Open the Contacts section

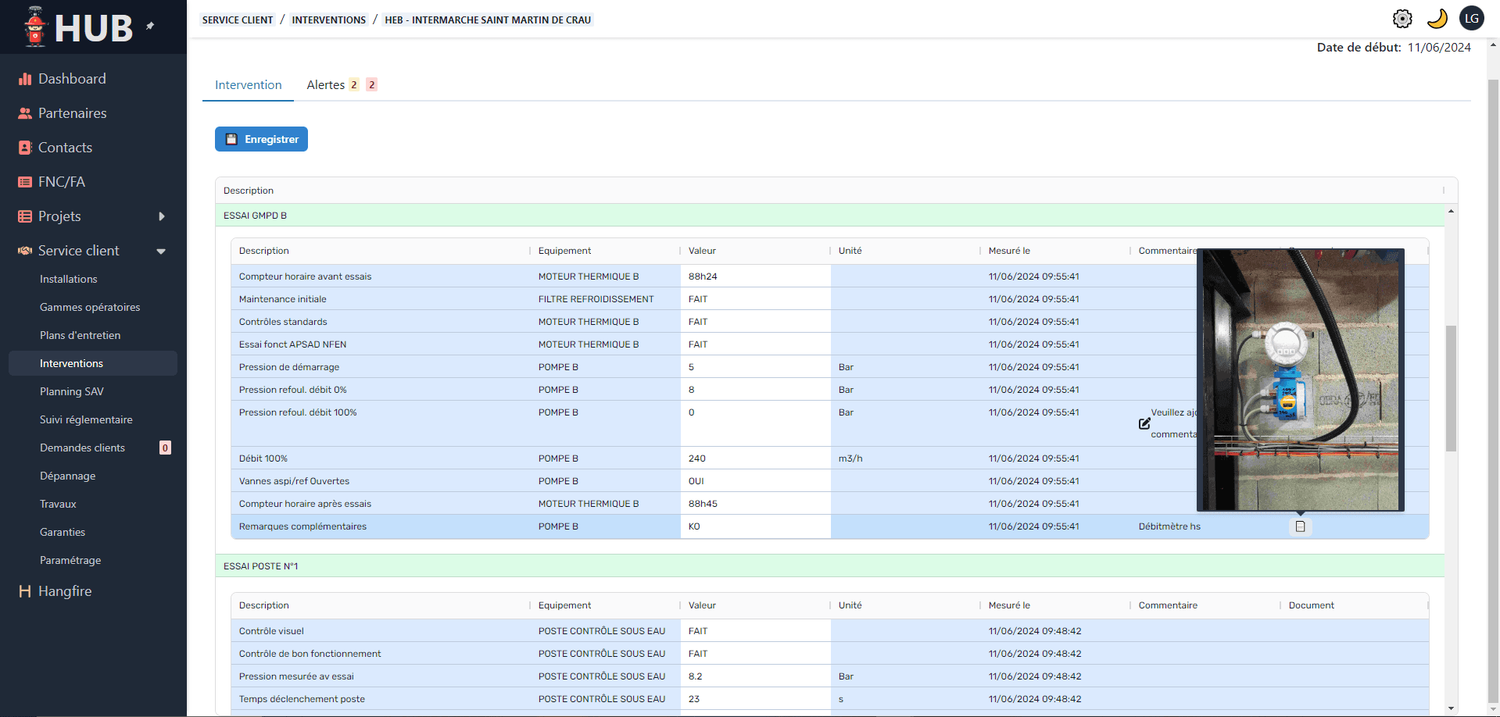click(65, 148)
